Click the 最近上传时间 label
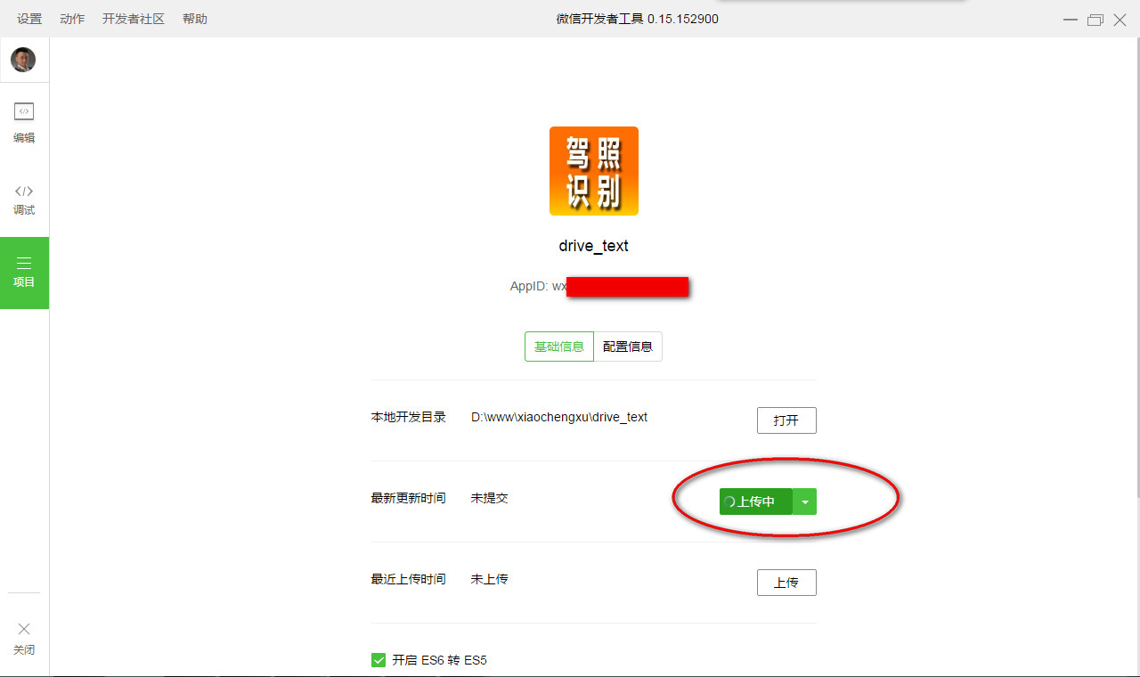 [409, 579]
